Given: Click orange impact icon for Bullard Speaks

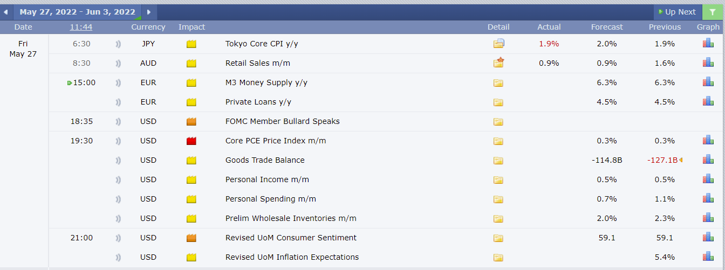Looking at the screenshot, I should point(191,122).
